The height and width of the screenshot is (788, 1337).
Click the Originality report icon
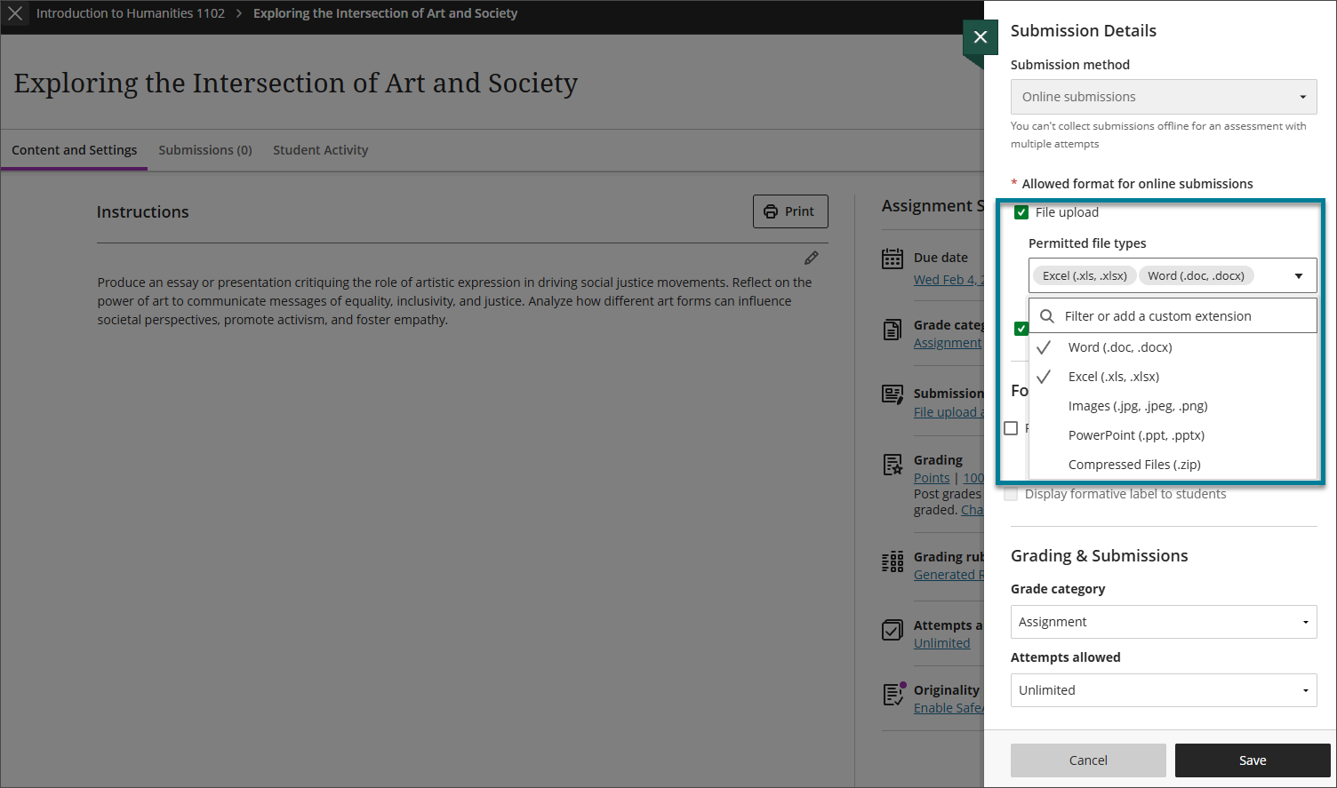coord(893,694)
